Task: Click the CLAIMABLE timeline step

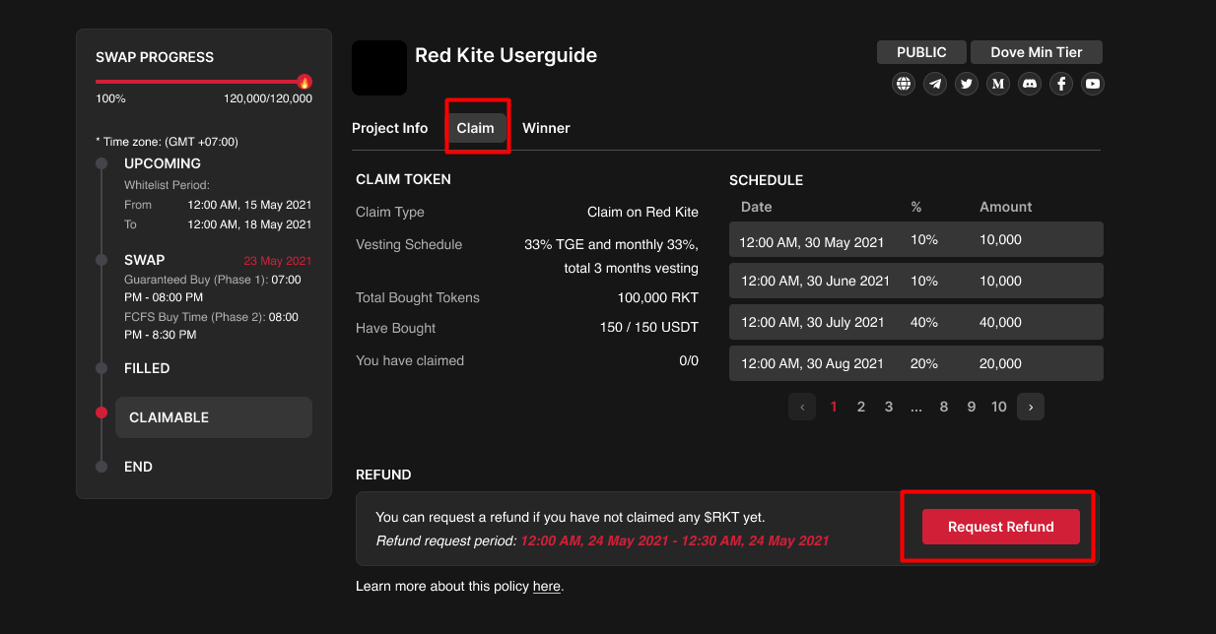Action: pyautogui.click(x=214, y=417)
